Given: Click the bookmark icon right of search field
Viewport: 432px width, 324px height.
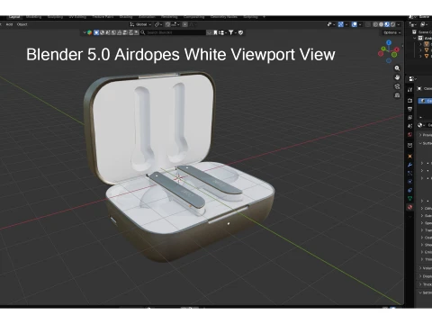Looking at the screenshot, I should [x=215, y=32].
